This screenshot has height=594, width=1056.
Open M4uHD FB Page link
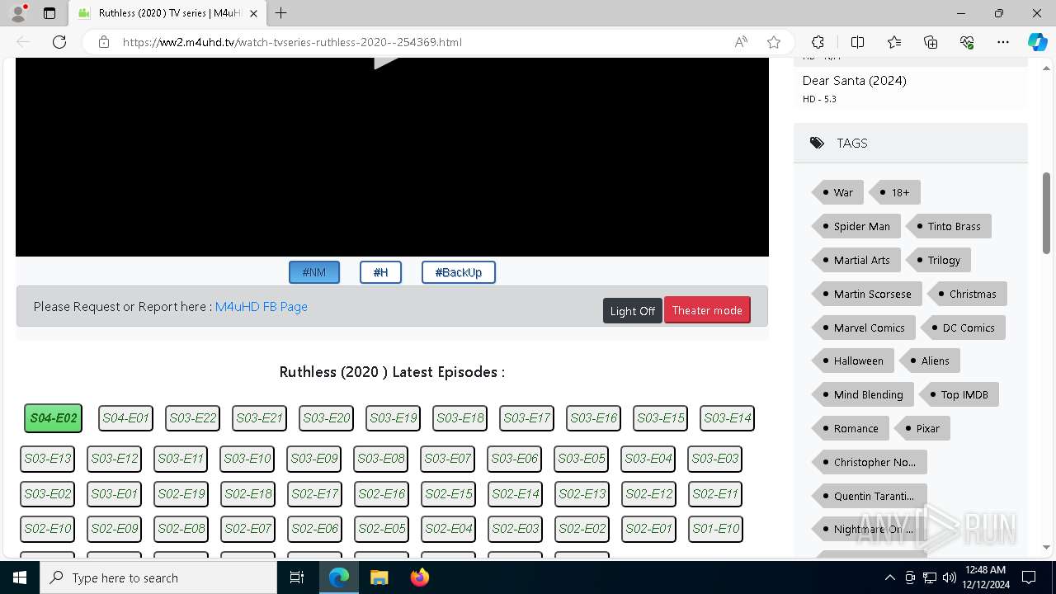[x=262, y=307]
